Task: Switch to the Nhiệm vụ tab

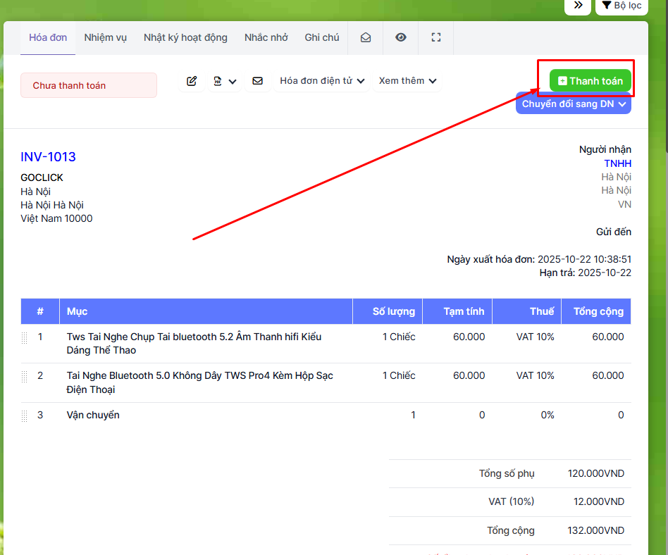Action: tap(106, 38)
